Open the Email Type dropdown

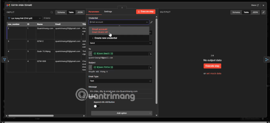pos(120,81)
